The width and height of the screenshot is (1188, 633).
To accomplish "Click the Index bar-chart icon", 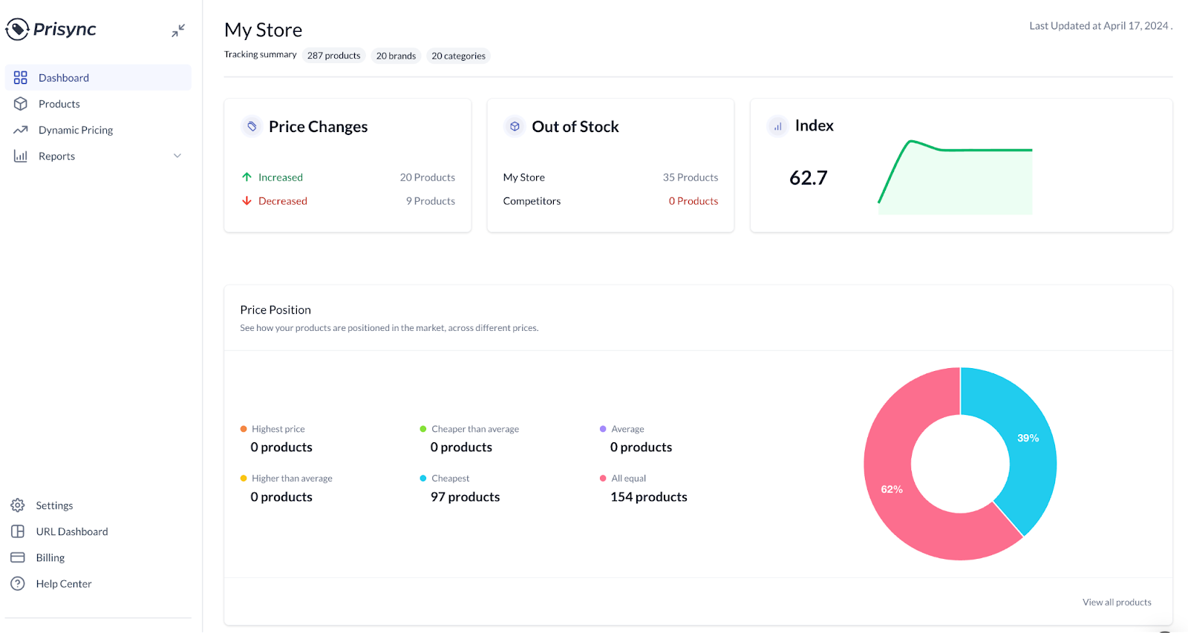I will tap(777, 126).
